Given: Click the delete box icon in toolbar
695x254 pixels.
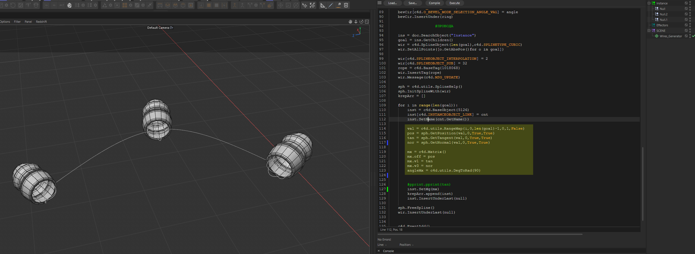Looking at the screenshot, I should (346, 5).
